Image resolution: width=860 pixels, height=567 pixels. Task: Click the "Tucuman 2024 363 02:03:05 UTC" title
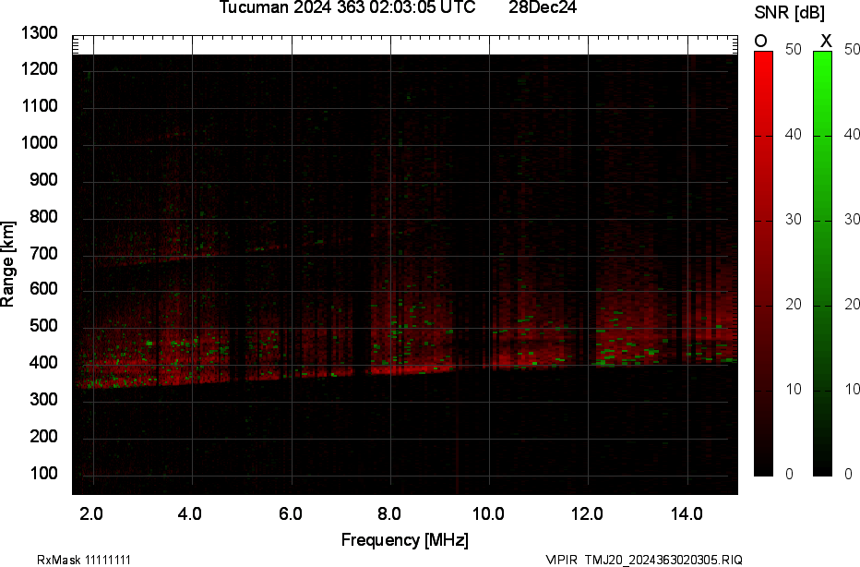click(348, 8)
